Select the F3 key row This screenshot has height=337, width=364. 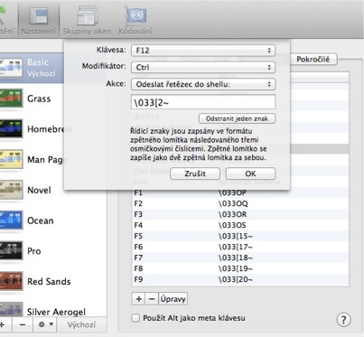click(x=240, y=214)
